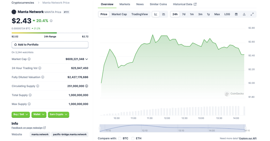The height and width of the screenshot is (141, 270).
Task: Click external link icon beside Historical Data
Action: [195, 4]
